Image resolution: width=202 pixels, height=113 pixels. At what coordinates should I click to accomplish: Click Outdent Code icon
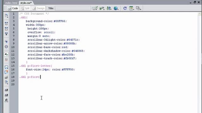click(x=6, y=95)
